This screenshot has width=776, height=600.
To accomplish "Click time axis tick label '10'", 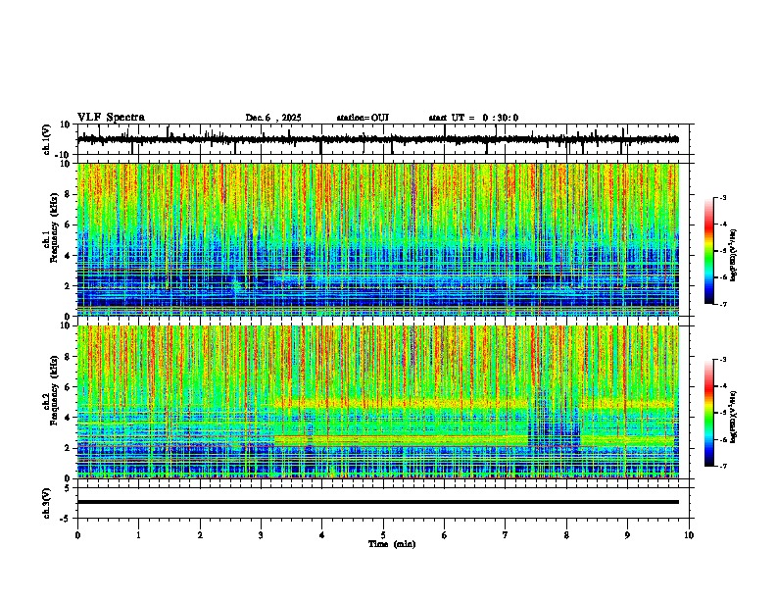I will (x=689, y=535).
